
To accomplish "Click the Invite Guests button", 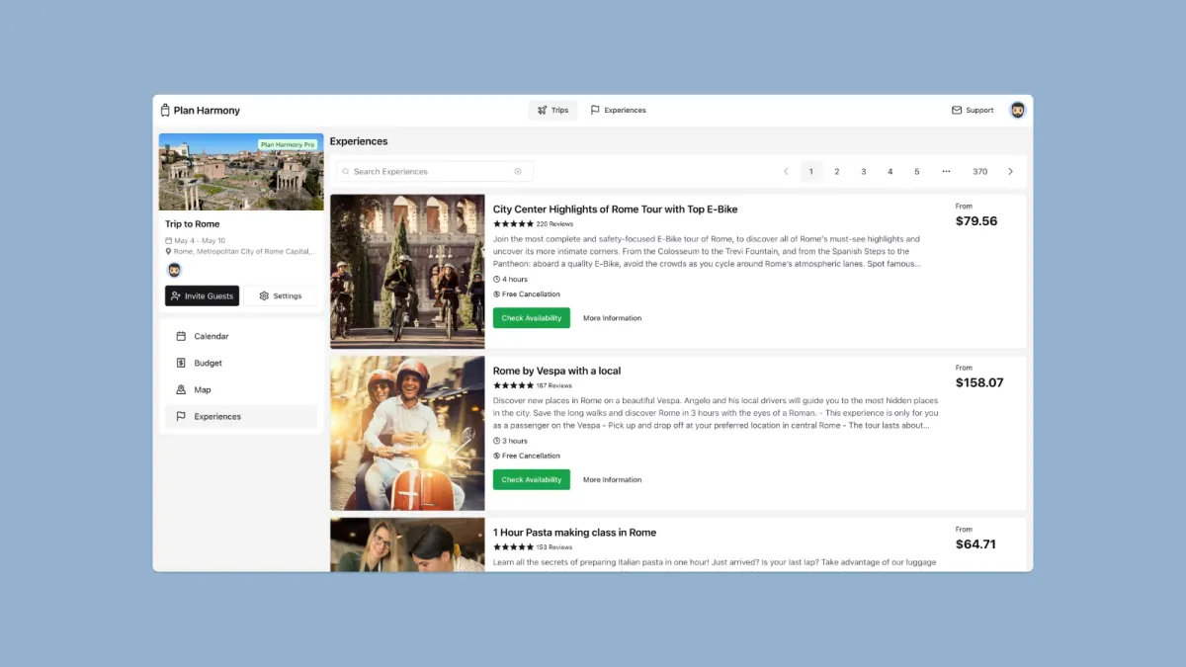I will click(x=202, y=295).
